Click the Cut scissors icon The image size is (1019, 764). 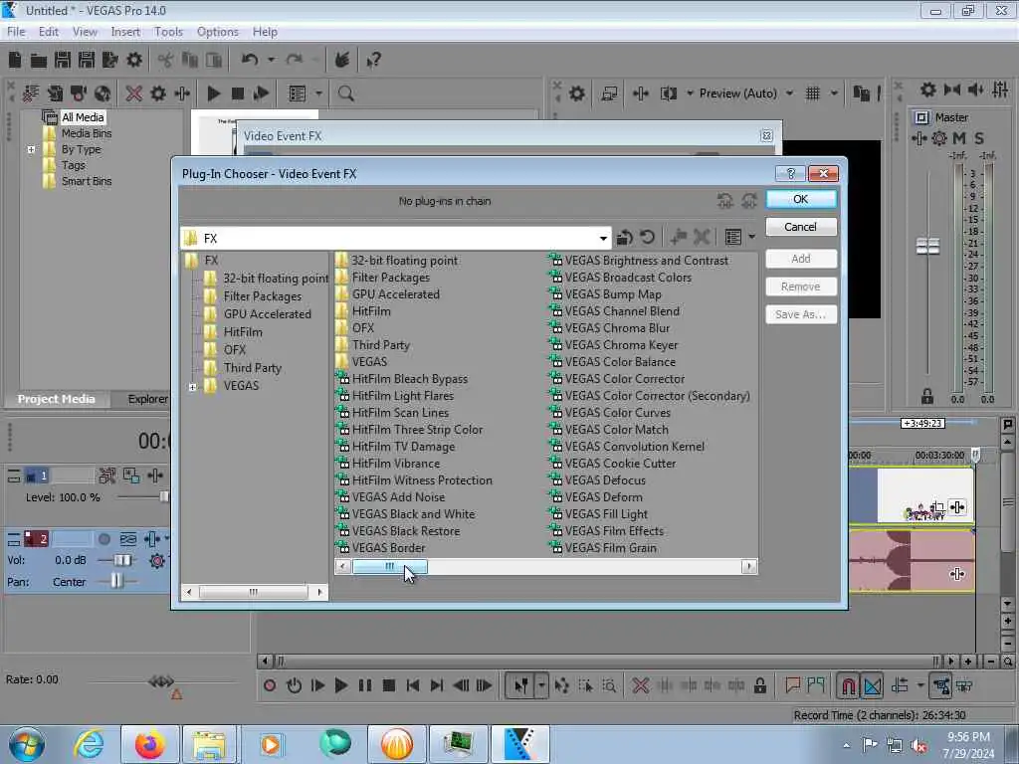[165, 61]
